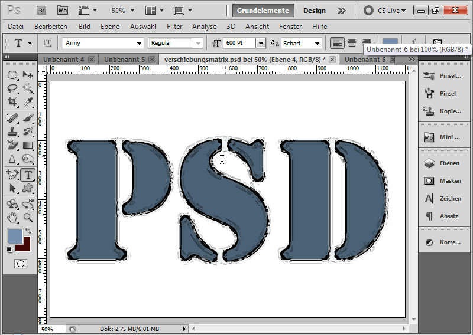The width and height of the screenshot is (473, 335).
Task: Select the Lasso tool
Action: tap(12, 88)
